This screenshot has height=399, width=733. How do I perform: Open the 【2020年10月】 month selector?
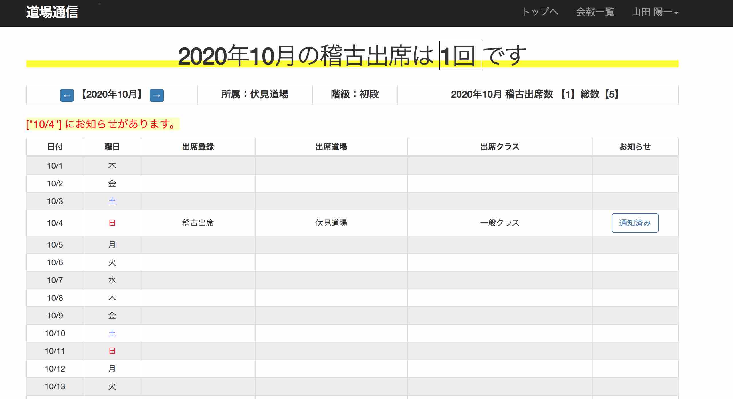tap(112, 95)
